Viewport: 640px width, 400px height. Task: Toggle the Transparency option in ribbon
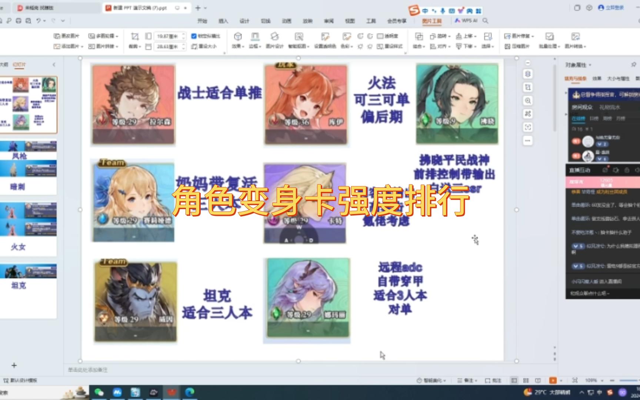click(388, 36)
